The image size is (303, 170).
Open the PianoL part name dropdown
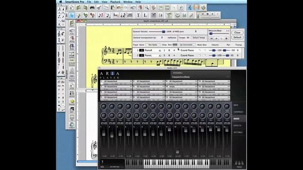(160, 56)
